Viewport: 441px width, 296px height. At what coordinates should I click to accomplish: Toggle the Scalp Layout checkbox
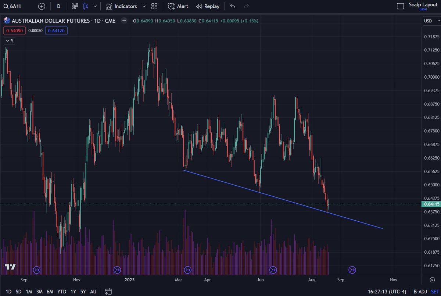point(401,6)
